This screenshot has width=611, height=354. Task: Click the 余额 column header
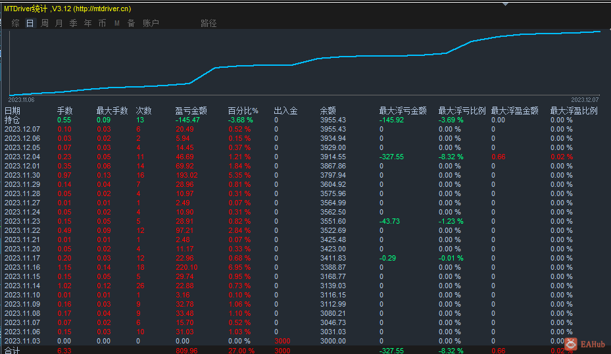pos(328,111)
